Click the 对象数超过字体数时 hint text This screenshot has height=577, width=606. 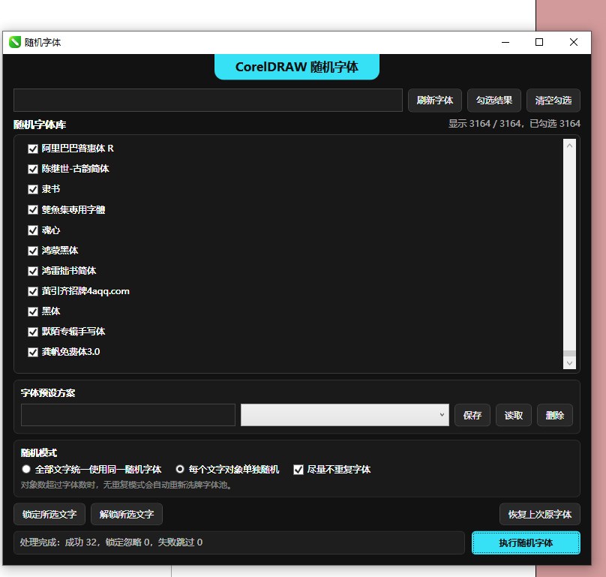(127, 485)
